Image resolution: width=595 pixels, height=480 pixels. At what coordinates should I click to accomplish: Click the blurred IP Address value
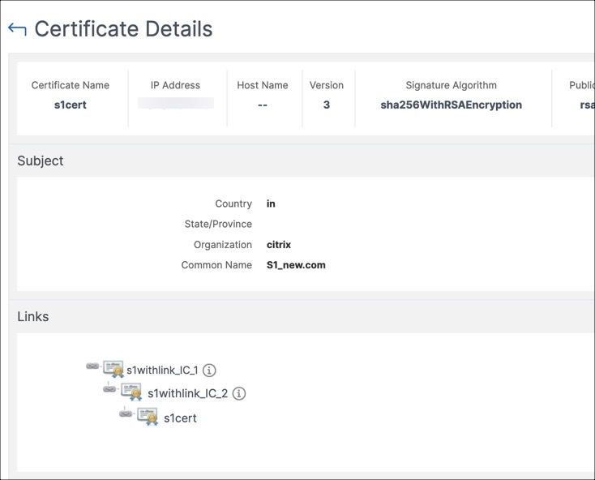[176, 103]
